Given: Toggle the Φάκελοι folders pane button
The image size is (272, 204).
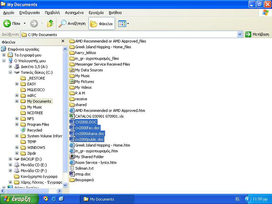Looking at the screenshot, I should coord(102,24).
